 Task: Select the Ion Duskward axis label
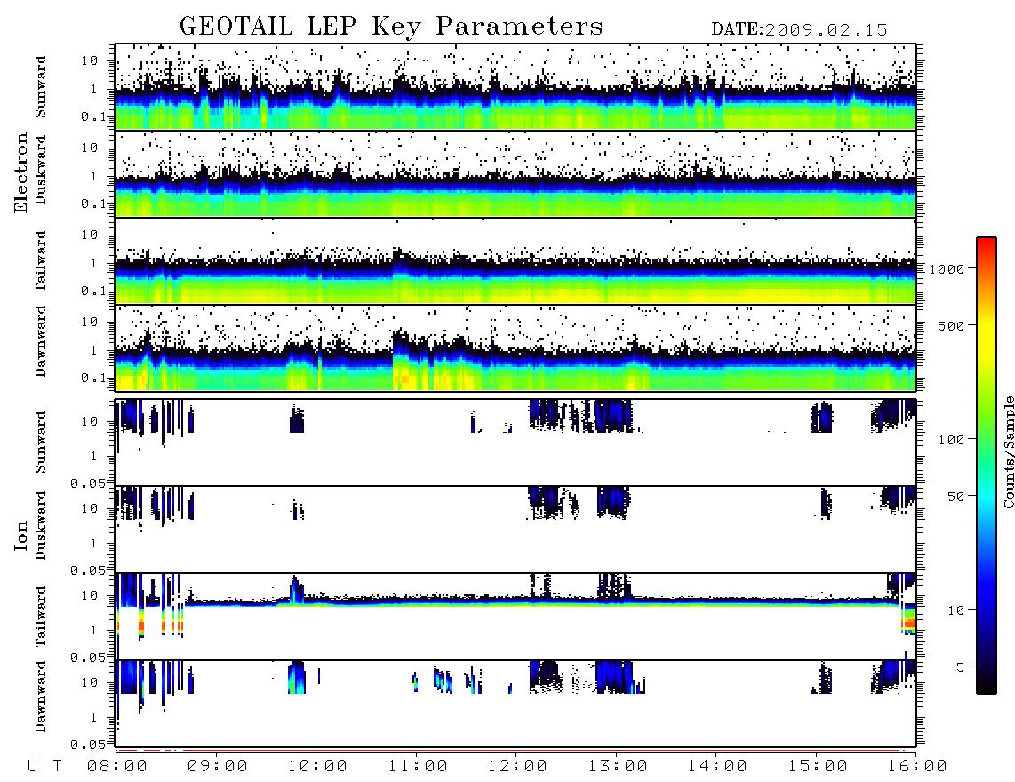tap(41, 525)
